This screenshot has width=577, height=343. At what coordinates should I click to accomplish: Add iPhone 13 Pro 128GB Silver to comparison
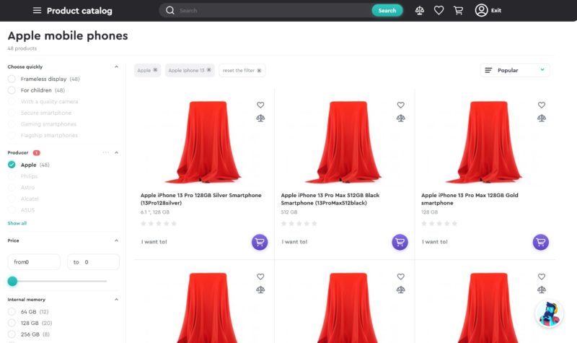[x=260, y=118]
